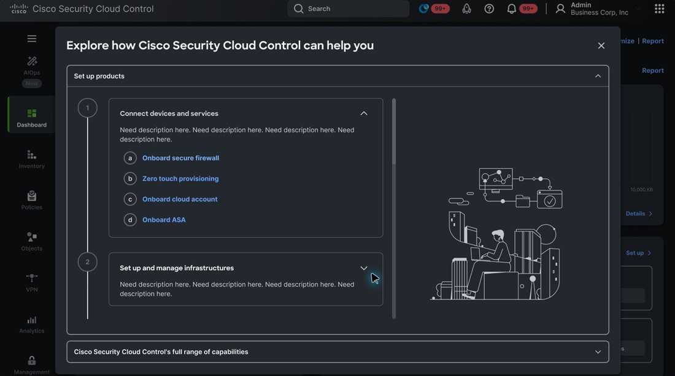Toggle the hamburger navigation menu
Image resolution: width=675 pixels, height=376 pixels.
(32, 39)
